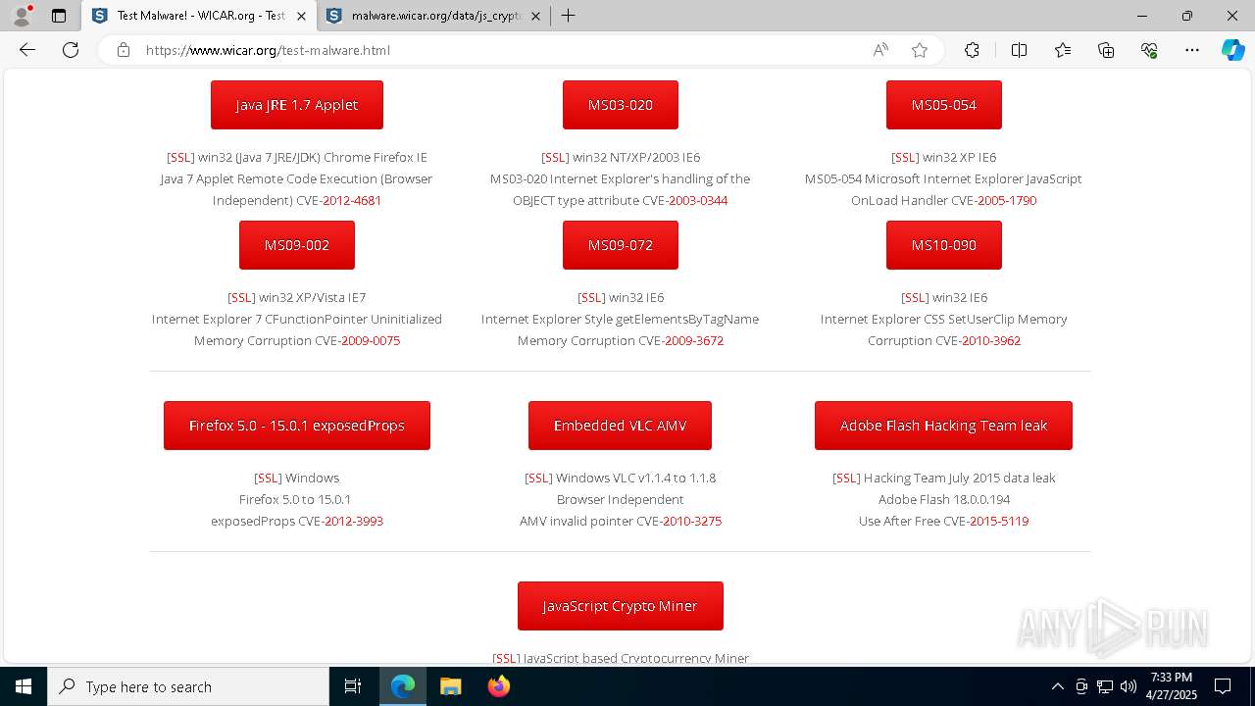Open the network status tray icon
1255x706 pixels.
pyautogui.click(x=1105, y=686)
